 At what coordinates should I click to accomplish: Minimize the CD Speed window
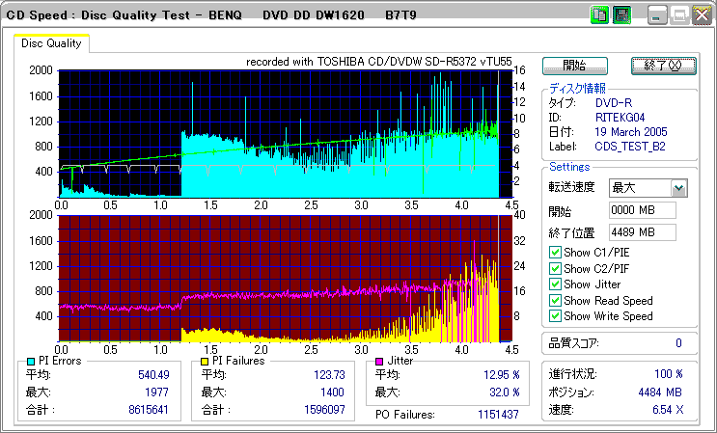tap(656, 15)
